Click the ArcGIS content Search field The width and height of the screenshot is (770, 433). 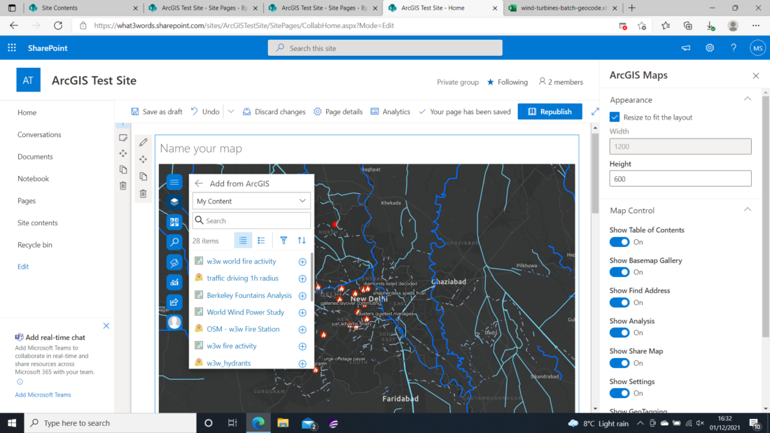pos(251,221)
